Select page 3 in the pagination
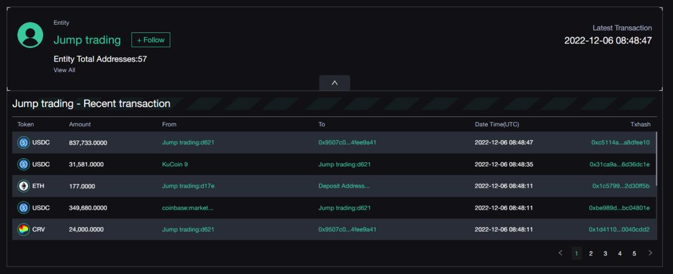The image size is (673, 274). point(605,253)
